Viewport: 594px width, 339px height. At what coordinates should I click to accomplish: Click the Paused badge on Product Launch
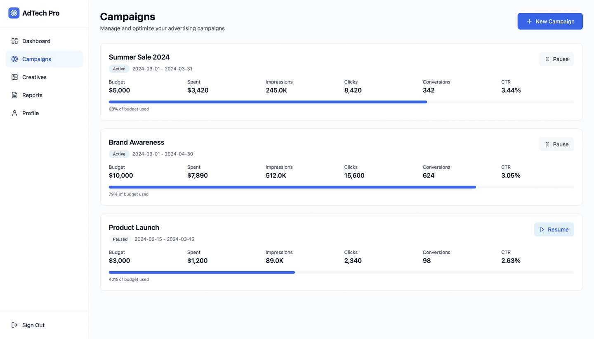[120, 239]
